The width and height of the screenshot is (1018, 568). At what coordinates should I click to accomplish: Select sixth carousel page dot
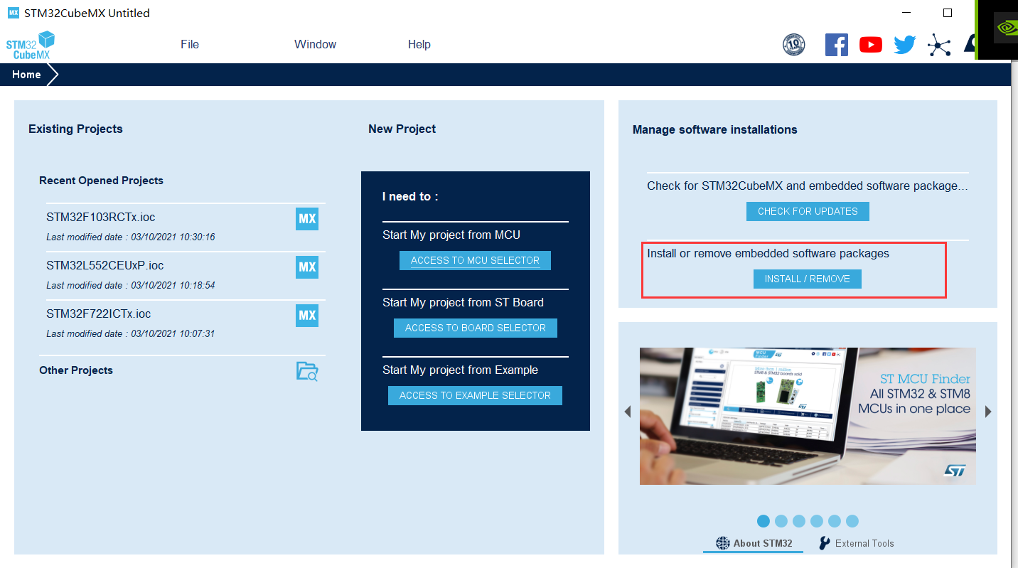pyautogui.click(x=852, y=521)
